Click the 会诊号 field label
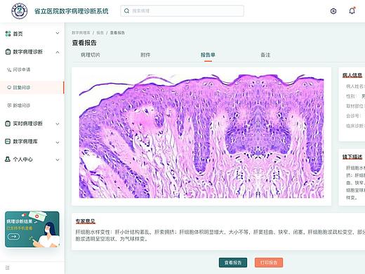Viewport: 365px width, 274px height. click(x=353, y=116)
